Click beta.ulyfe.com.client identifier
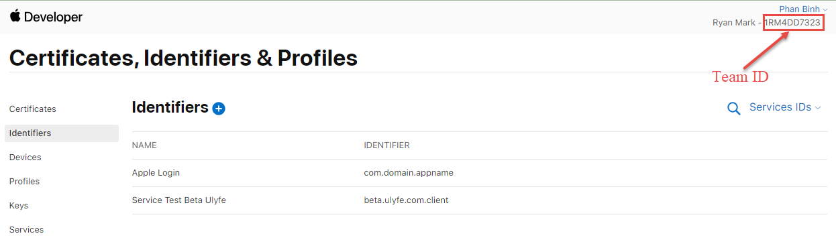Screen dimensions: 836x248 (407, 200)
